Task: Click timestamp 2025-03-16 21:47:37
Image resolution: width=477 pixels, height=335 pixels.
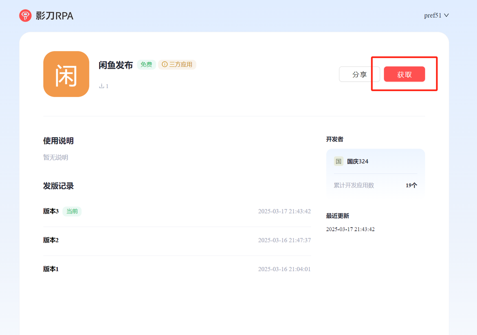Action: pyautogui.click(x=284, y=240)
